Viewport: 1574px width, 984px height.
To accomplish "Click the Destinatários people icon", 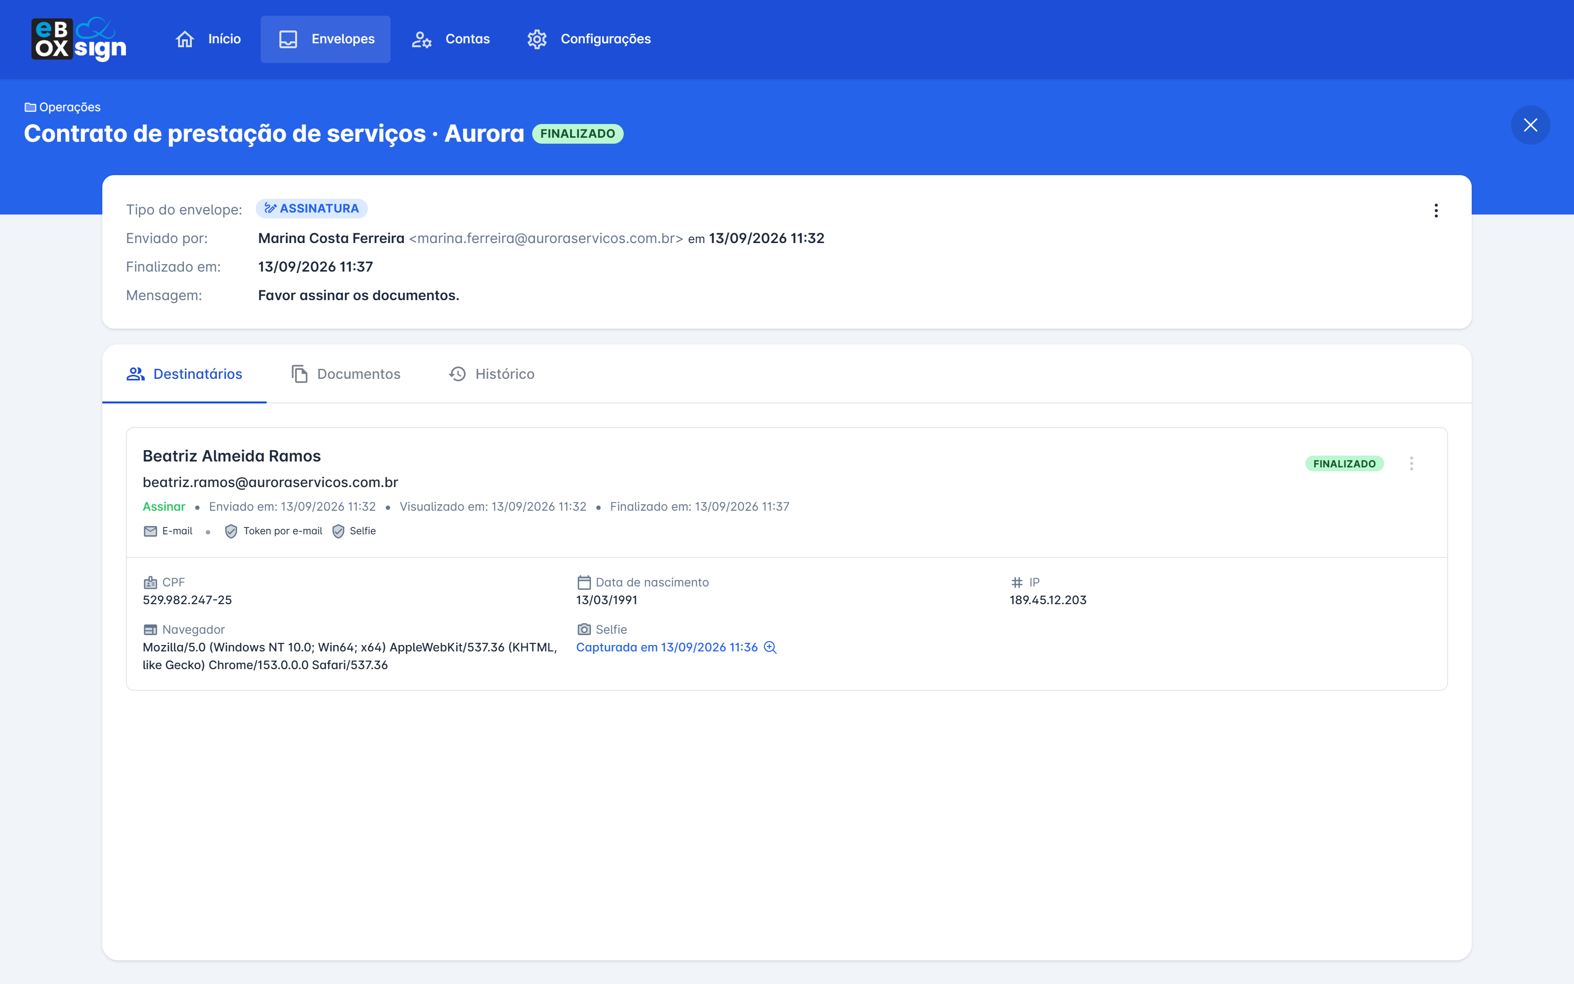I will 135,374.
